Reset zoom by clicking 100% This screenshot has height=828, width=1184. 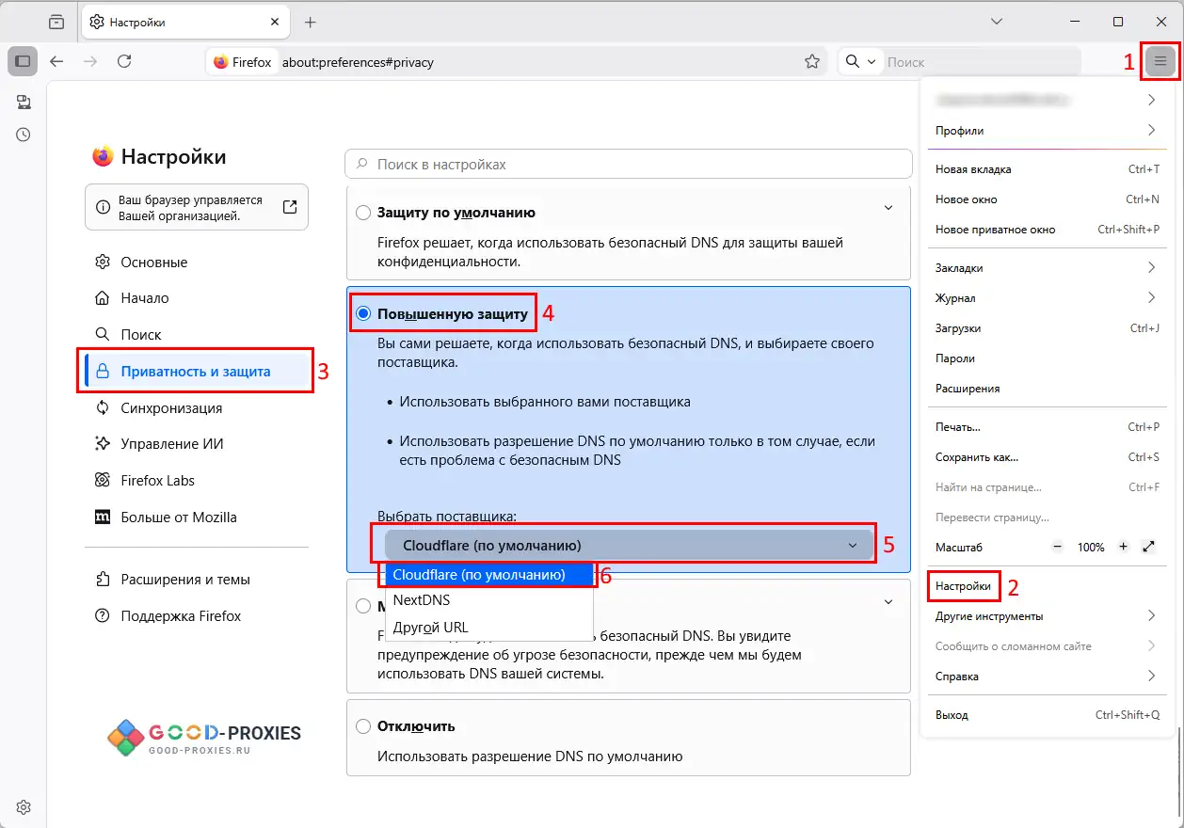(1091, 547)
